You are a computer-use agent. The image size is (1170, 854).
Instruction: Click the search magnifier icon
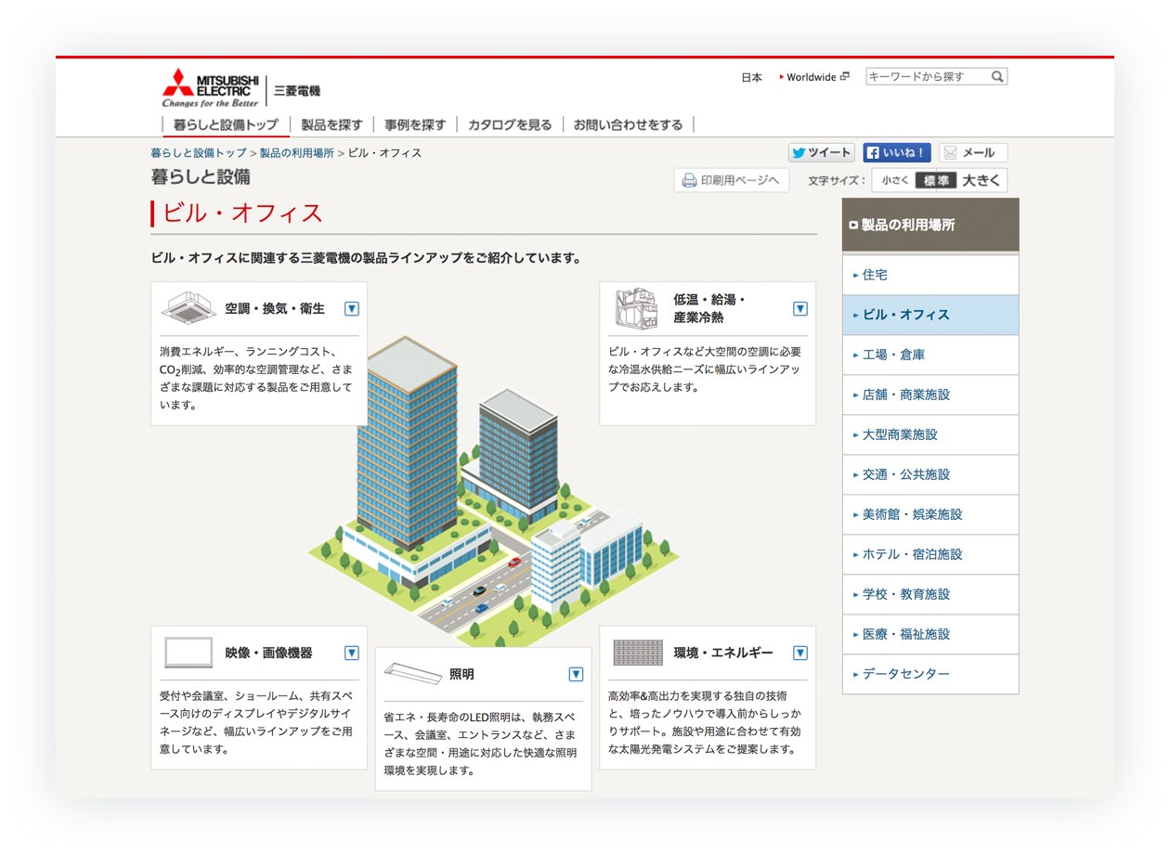coord(996,77)
